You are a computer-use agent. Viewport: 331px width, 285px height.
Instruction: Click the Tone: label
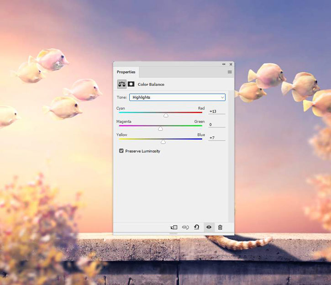tap(121, 97)
